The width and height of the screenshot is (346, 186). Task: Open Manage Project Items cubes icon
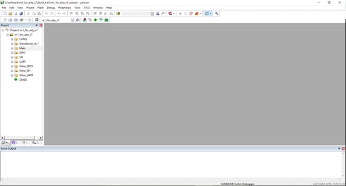click(x=85, y=20)
